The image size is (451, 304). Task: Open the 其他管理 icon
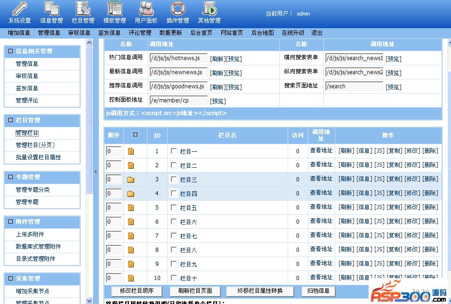(x=209, y=8)
